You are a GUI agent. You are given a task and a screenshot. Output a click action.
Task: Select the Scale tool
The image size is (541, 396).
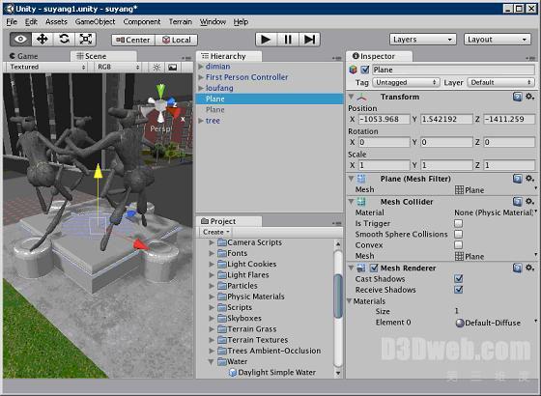pos(85,39)
